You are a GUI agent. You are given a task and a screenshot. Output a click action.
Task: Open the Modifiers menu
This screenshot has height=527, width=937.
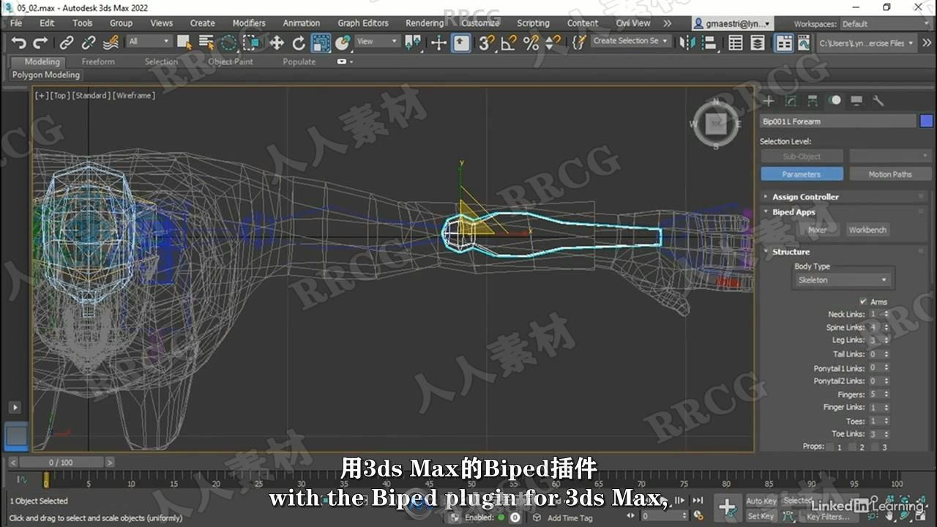pyautogui.click(x=249, y=23)
